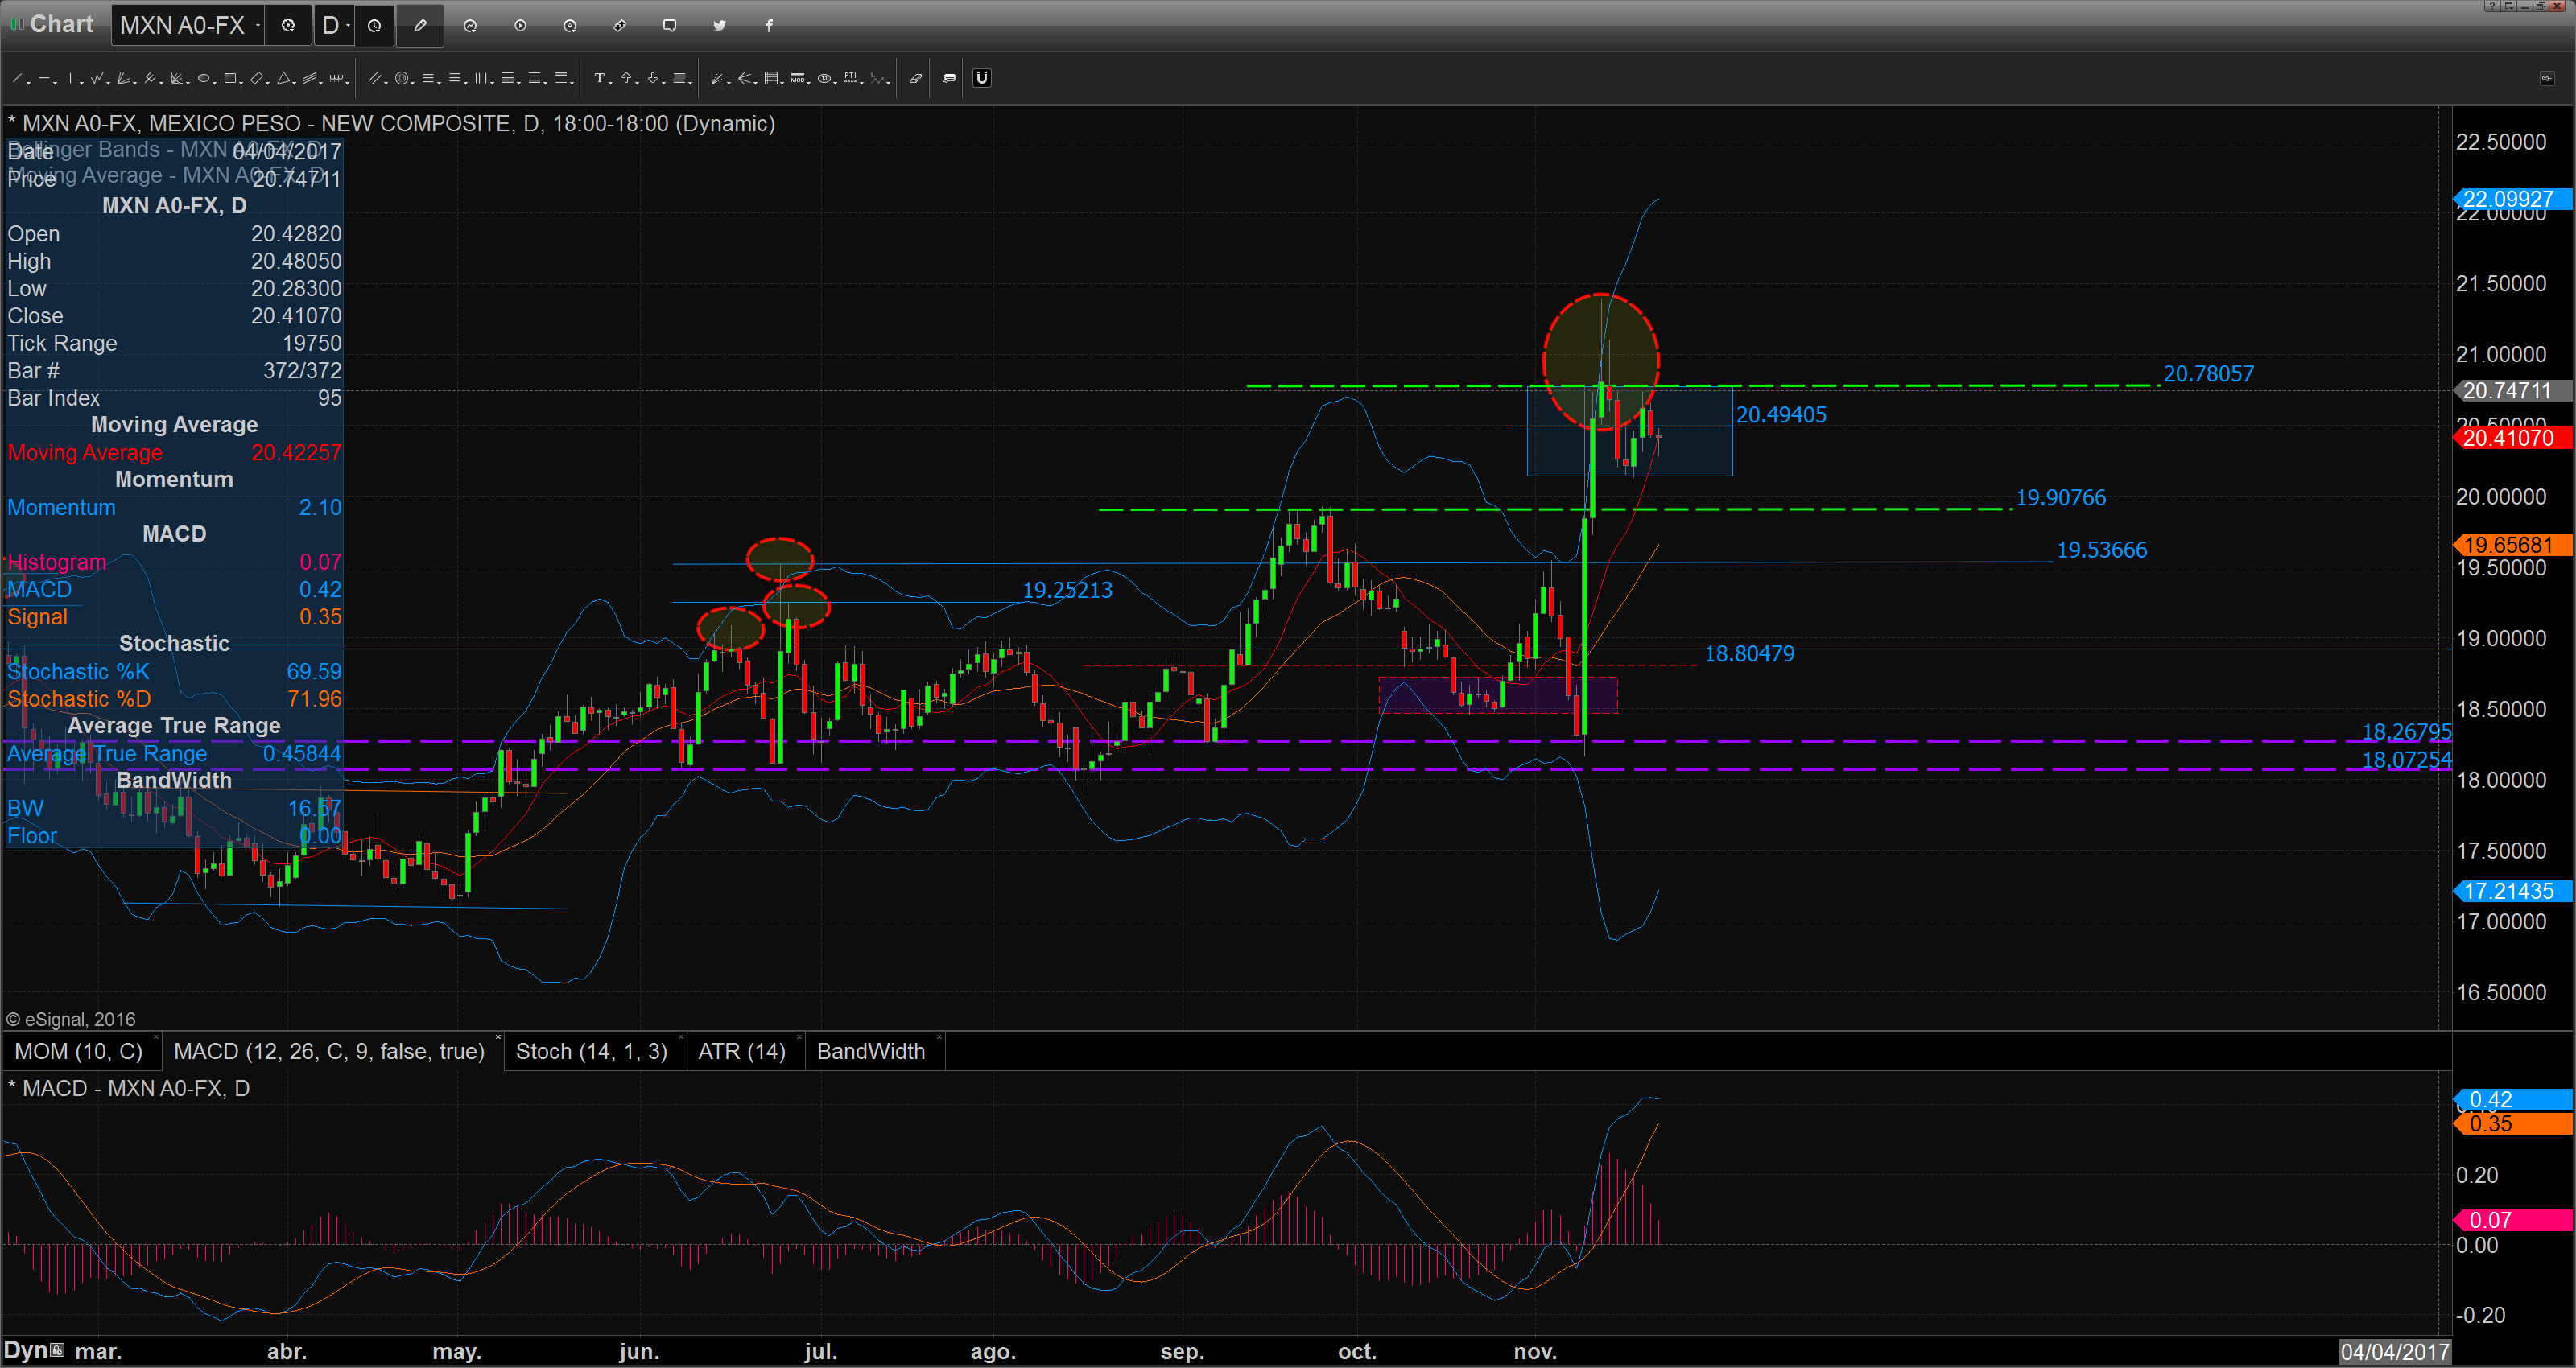2576x1368 pixels.
Task: Switch to the ATR (14) tab
Action: click(x=742, y=1051)
